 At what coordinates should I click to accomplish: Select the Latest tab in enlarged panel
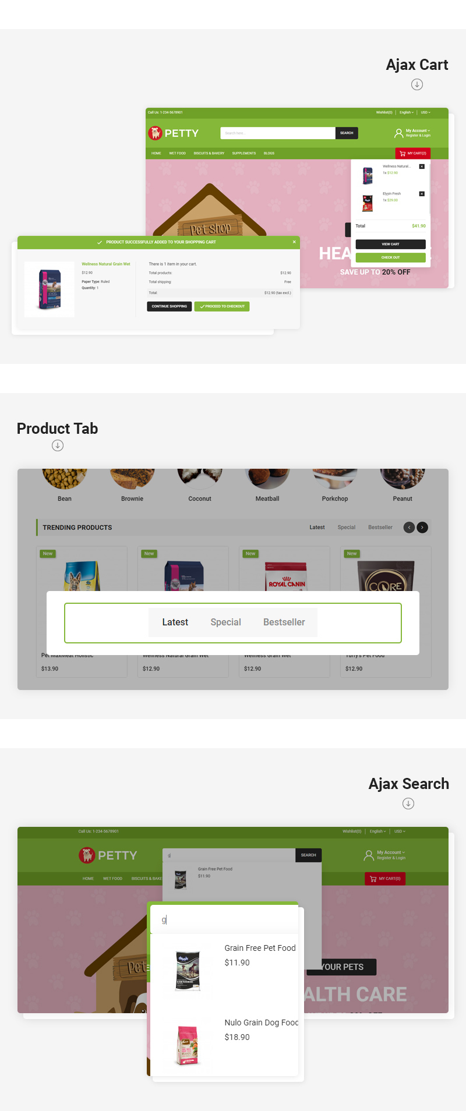175,622
